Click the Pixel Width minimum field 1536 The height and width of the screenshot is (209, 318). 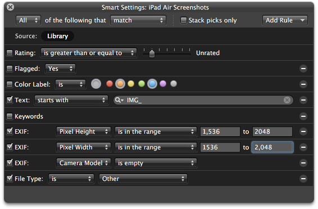[220, 147]
